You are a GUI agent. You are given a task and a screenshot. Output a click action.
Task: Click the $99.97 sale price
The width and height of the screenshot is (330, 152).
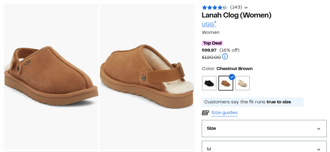(209, 50)
